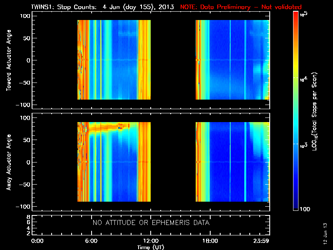This screenshot has width=333, height=250.
Task: Click the 10^3 tick on the color bar
Action: 304,145
